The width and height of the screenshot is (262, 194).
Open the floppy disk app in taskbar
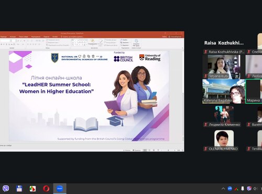point(19,189)
